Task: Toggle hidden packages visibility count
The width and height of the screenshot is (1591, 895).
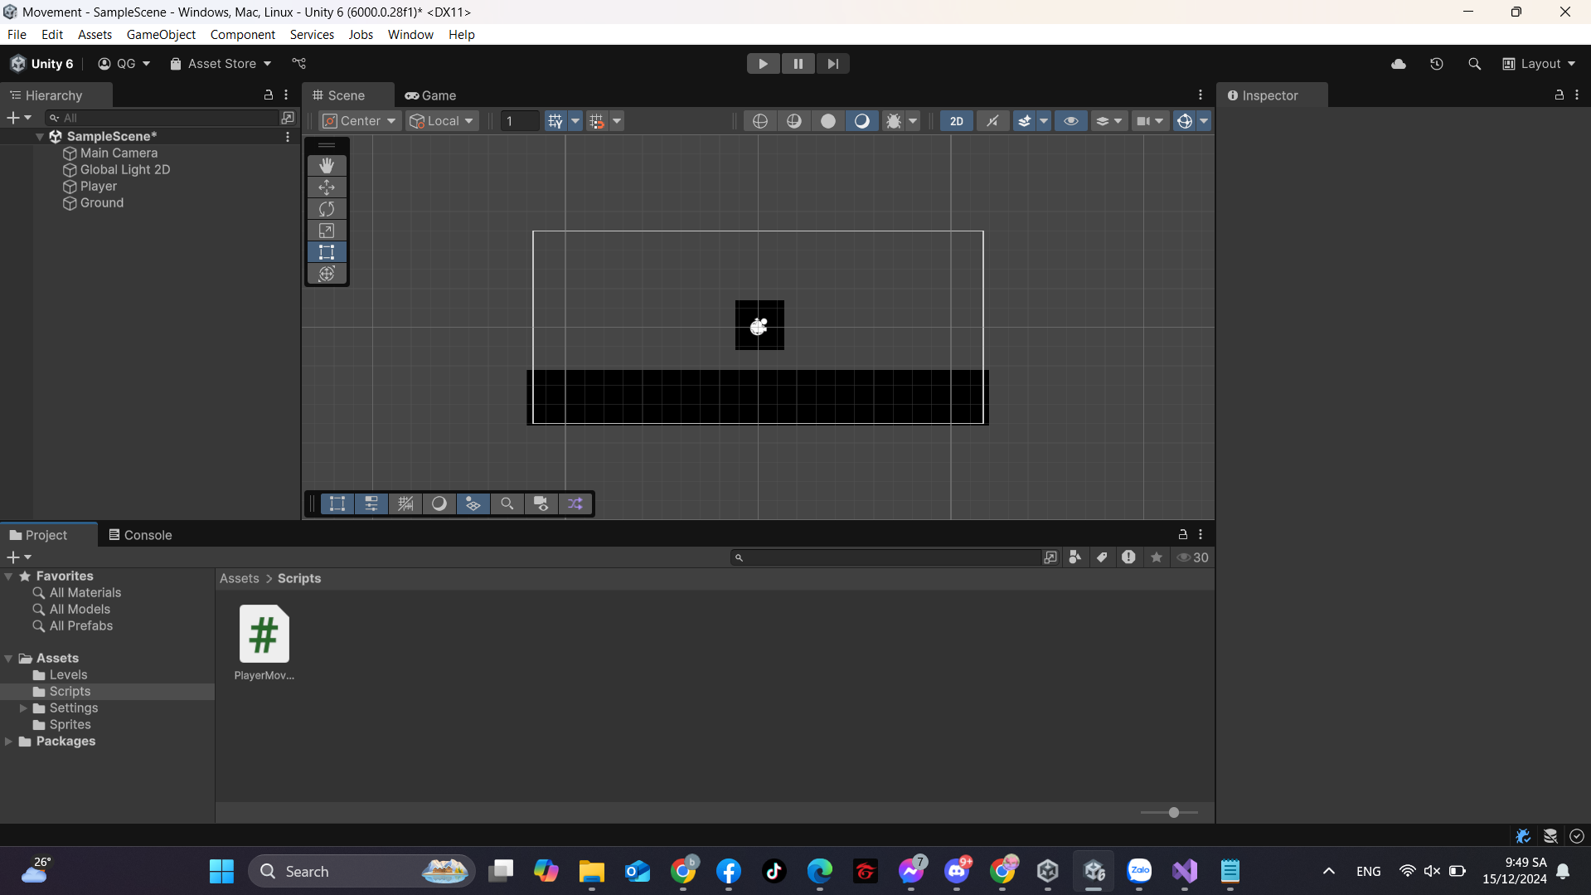Action: [x=1193, y=557]
